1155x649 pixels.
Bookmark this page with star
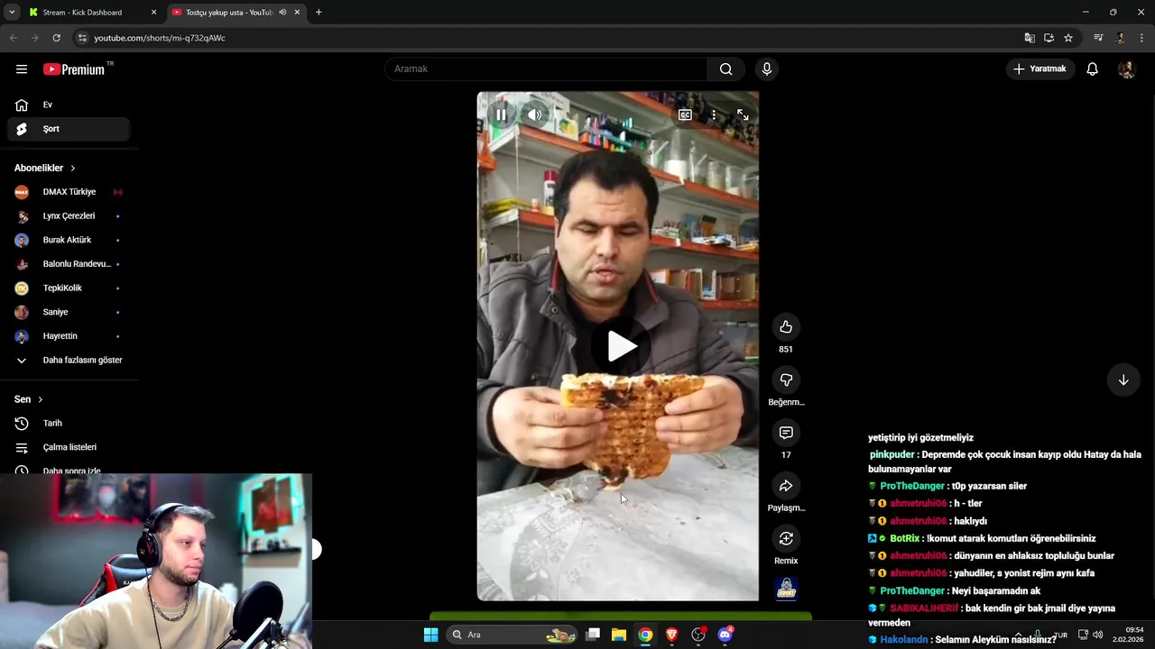point(1068,38)
